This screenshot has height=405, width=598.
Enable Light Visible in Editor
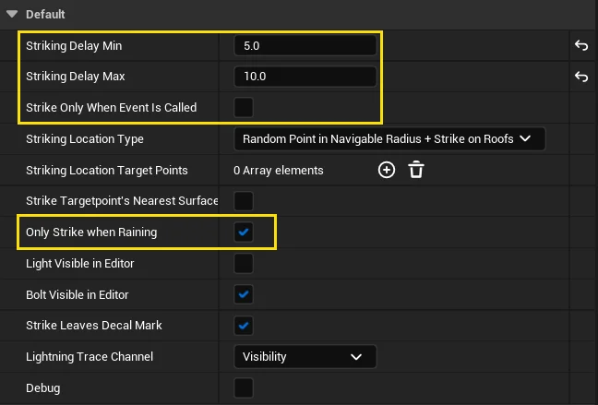point(244,264)
